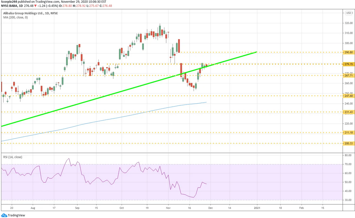The width and height of the screenshot is (355, 218).
Task: Click the high price H:278.92 value
Action: tap(79, 6)
